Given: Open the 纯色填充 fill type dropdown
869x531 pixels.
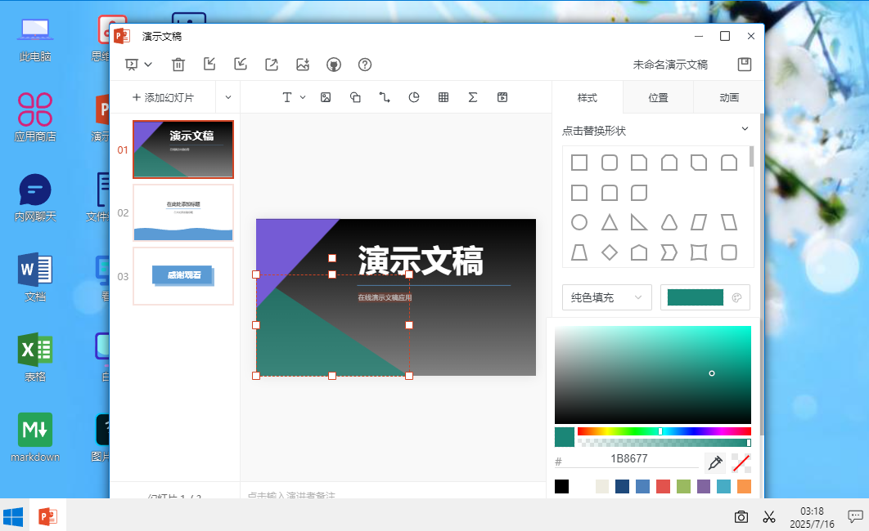Looking at the screenshot, I should click(607, 297).
